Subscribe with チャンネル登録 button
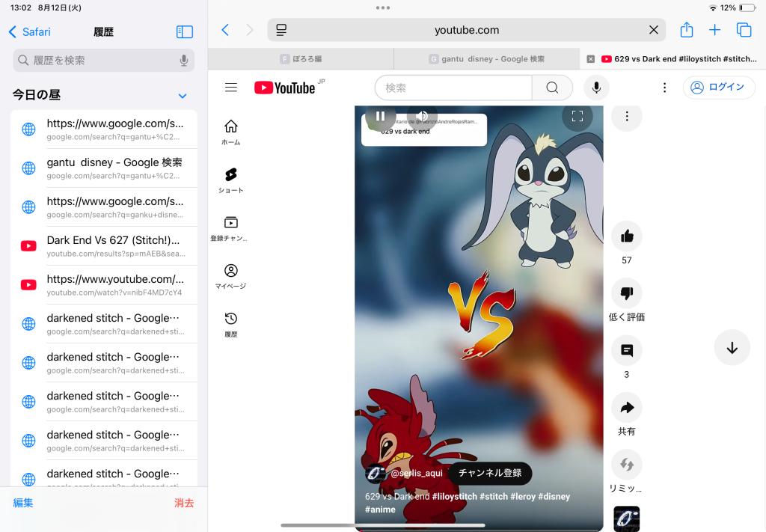The height and width of the screenshot is (532, 766). (490, 473)
